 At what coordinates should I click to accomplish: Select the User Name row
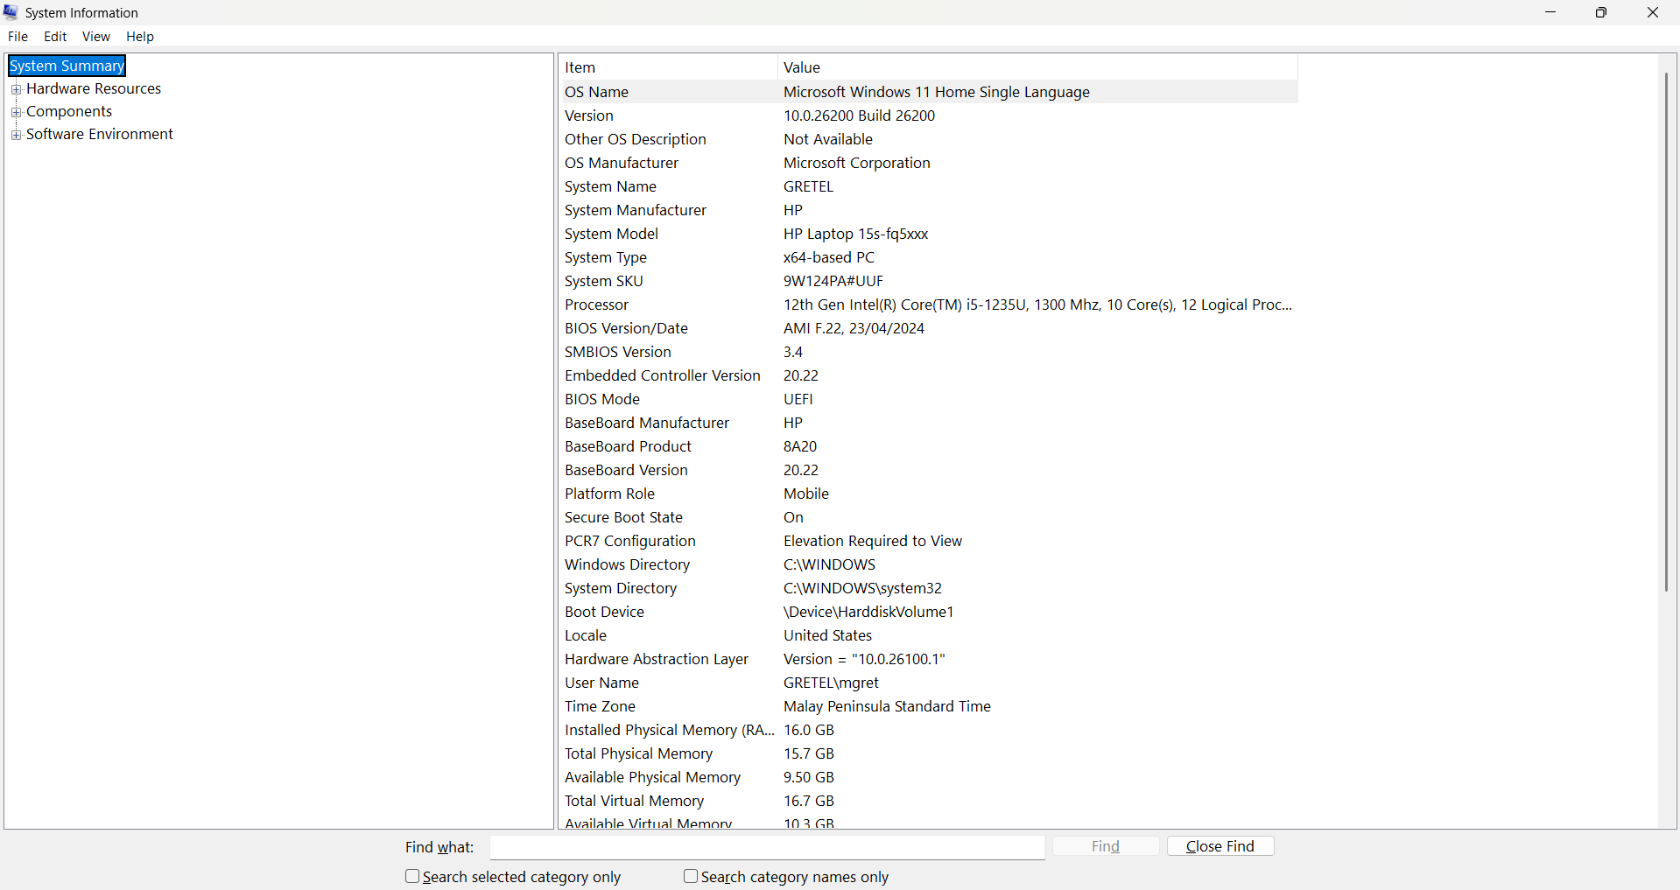click(928, 683)
